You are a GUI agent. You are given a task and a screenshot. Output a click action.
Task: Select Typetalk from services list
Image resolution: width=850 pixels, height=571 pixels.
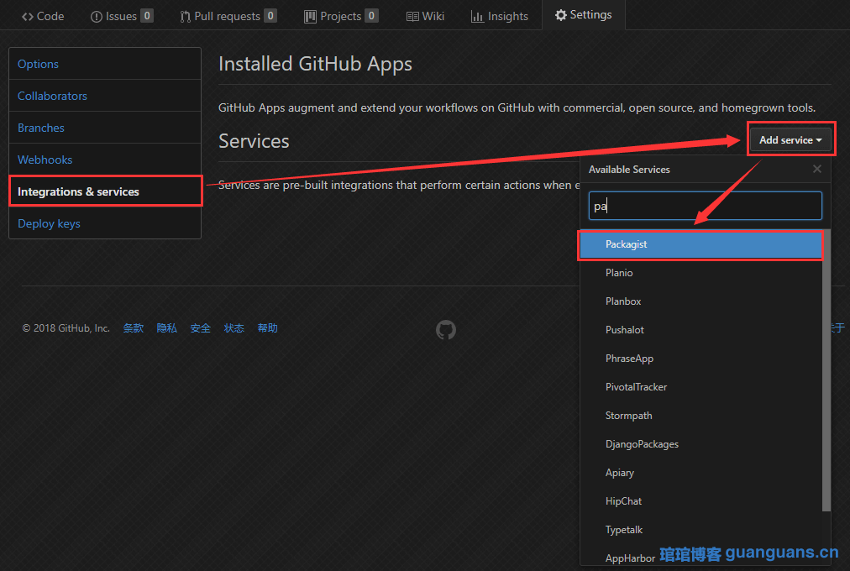[x=701, y=530]
